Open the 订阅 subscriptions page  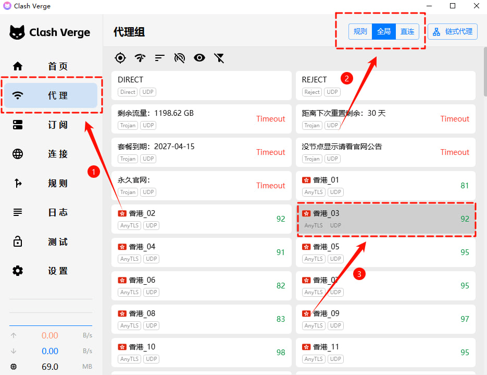[x=51, y=125]
